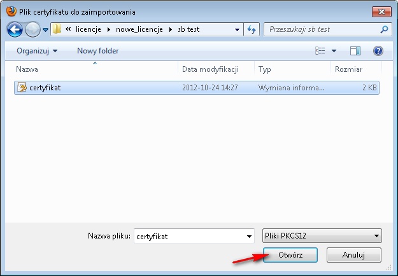The height and width of the screenshot is (276, 398).
Task: Sort by the Data modyfikacji column header
Action: [x=210, y=69]
